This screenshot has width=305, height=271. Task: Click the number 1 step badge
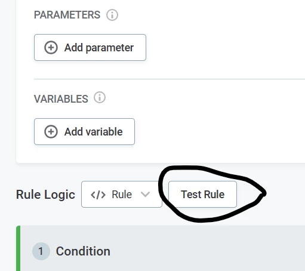41,251
